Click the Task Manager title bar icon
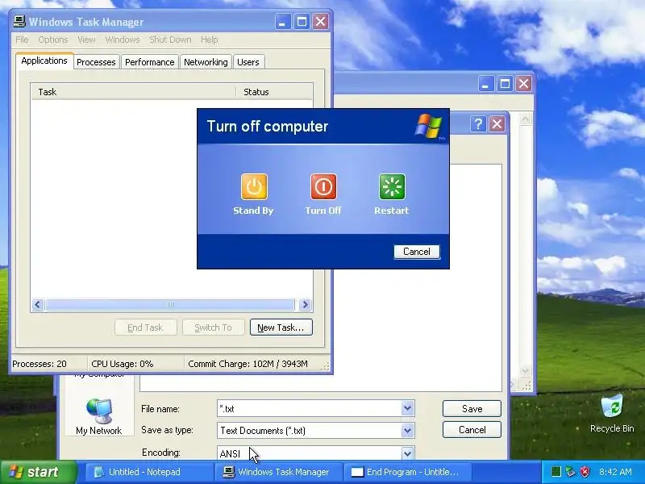Viewport: 645px width, 484px height. [19, 22]
